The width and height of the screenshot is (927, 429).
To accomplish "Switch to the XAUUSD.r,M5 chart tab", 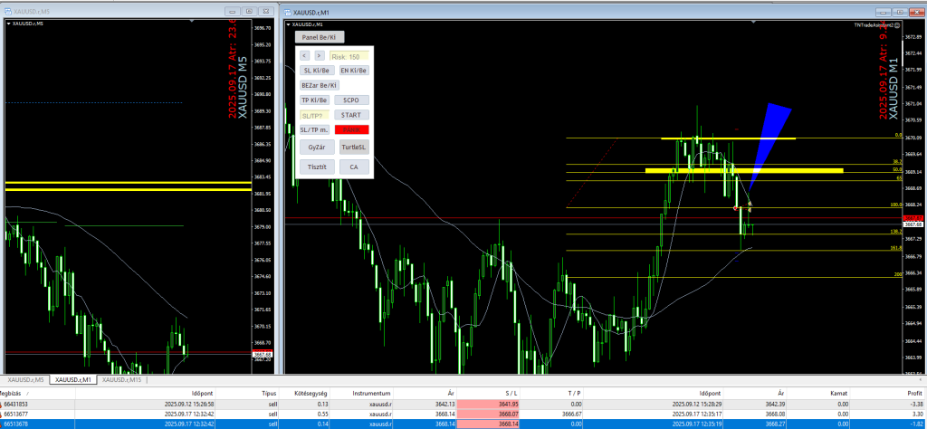I will 25,379.
